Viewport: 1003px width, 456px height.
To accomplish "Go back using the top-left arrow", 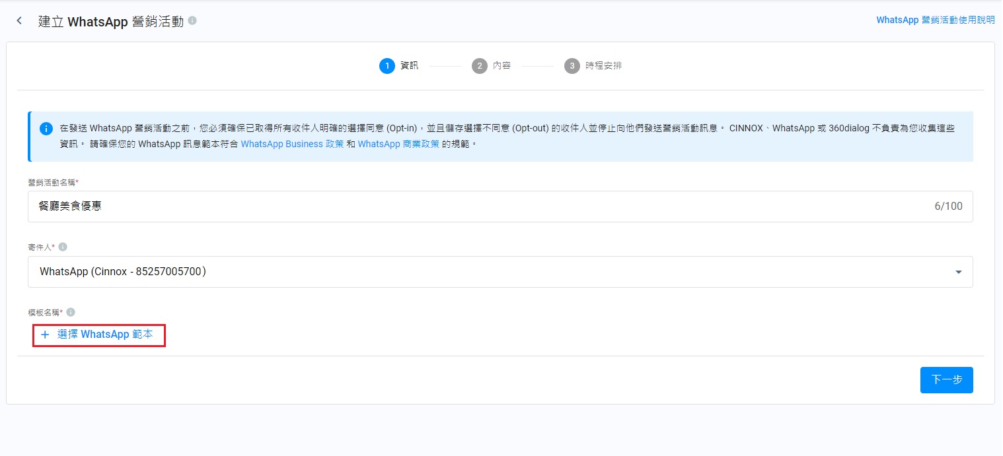I will point(19,21).
